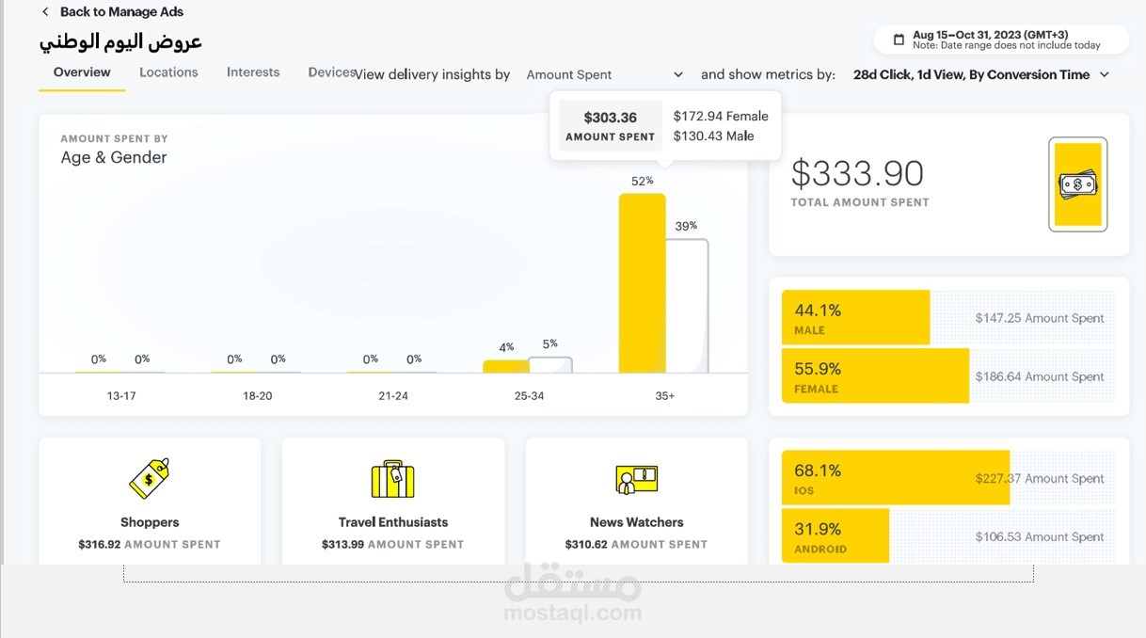Screen dimensions: 1146x638
Task: Open the 28d Click attribution metrics dropdown
Action: pyautogui.click(x=981, y=74)
